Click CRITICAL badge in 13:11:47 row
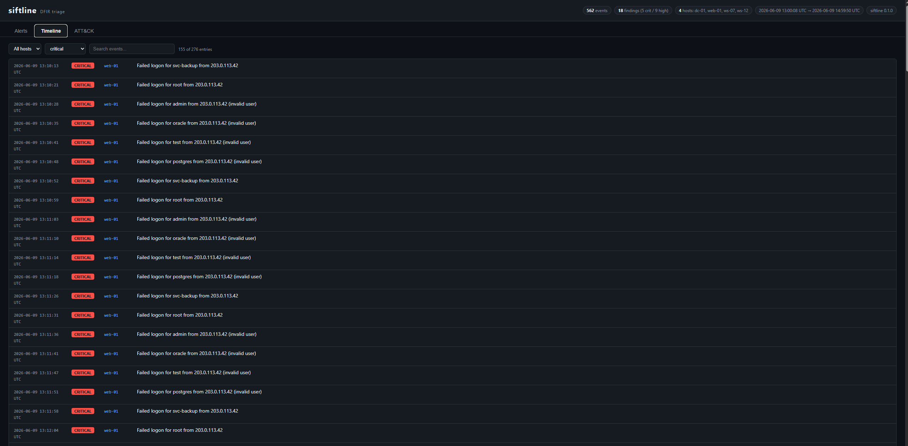Viewport: 908px width, 446px height. [83, 373]
